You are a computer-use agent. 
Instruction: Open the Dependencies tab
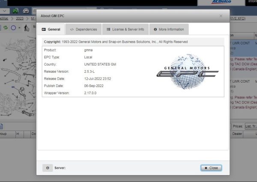(x=84, y=29)
